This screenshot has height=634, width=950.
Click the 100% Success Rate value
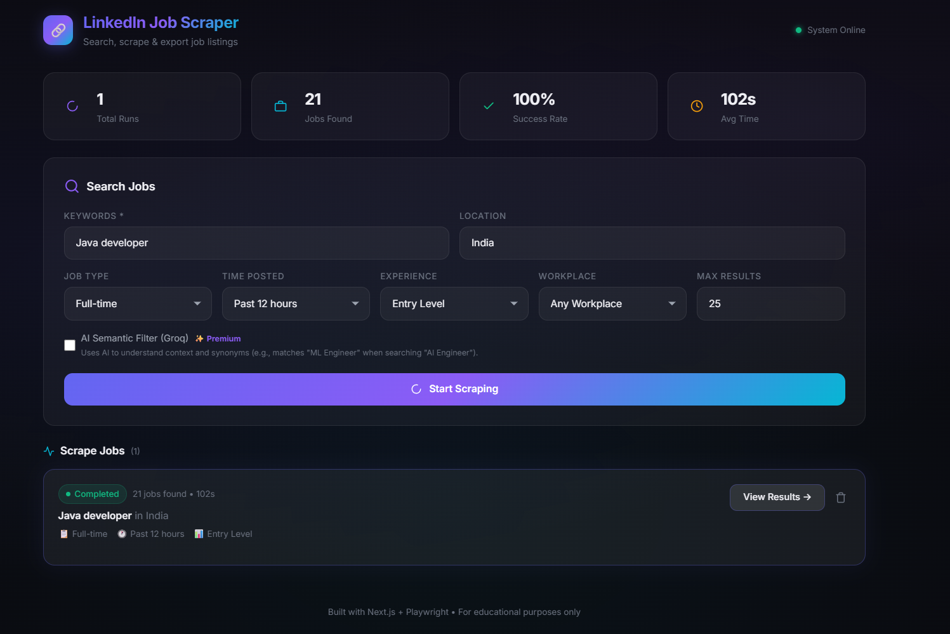pyautogui.click(x=534, y=99)
